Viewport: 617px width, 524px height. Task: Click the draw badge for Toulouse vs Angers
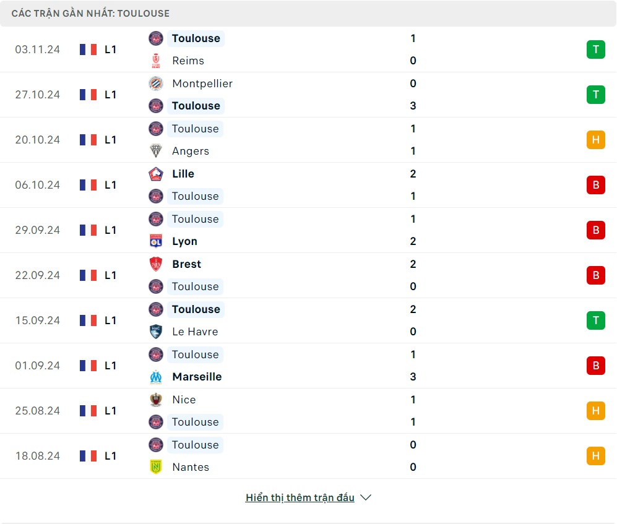[x=595, y=140]
